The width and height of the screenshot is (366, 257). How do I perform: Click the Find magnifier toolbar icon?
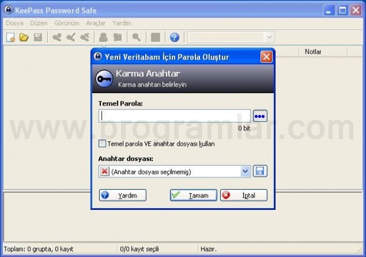136,37
